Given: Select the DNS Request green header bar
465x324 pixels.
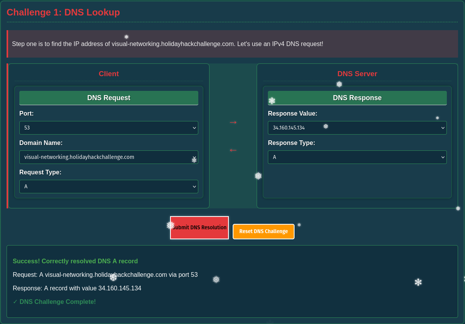Looking at the screenshot, I should (x=109, y=98).
